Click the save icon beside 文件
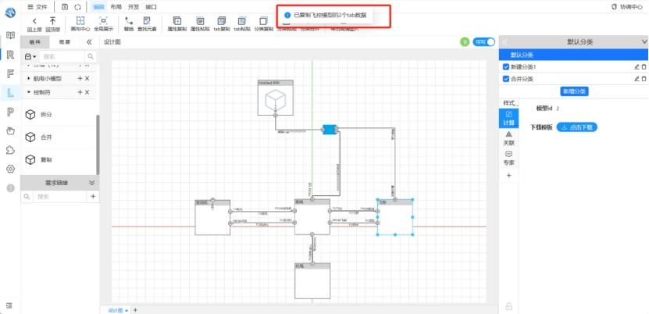Screen dimensions: 649x314 coord(65,6)
